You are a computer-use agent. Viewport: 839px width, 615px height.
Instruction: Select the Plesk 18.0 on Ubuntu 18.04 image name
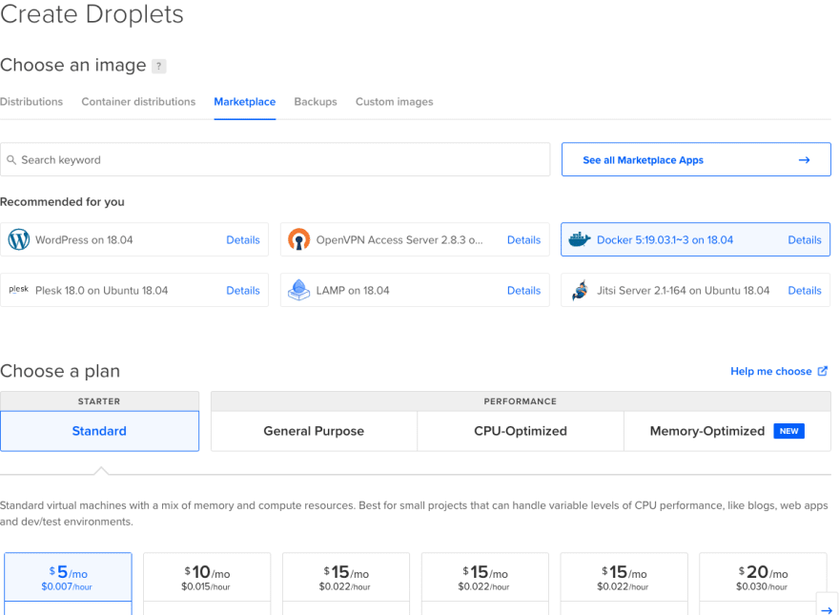(102, 290)
